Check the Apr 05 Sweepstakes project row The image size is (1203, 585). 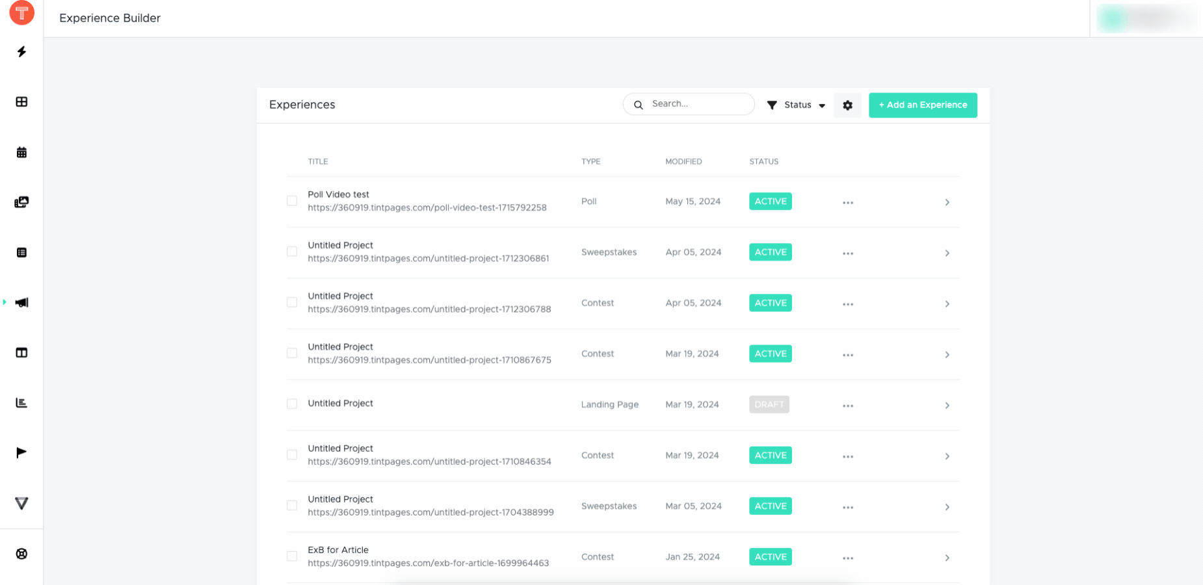[x=292, y=252]
